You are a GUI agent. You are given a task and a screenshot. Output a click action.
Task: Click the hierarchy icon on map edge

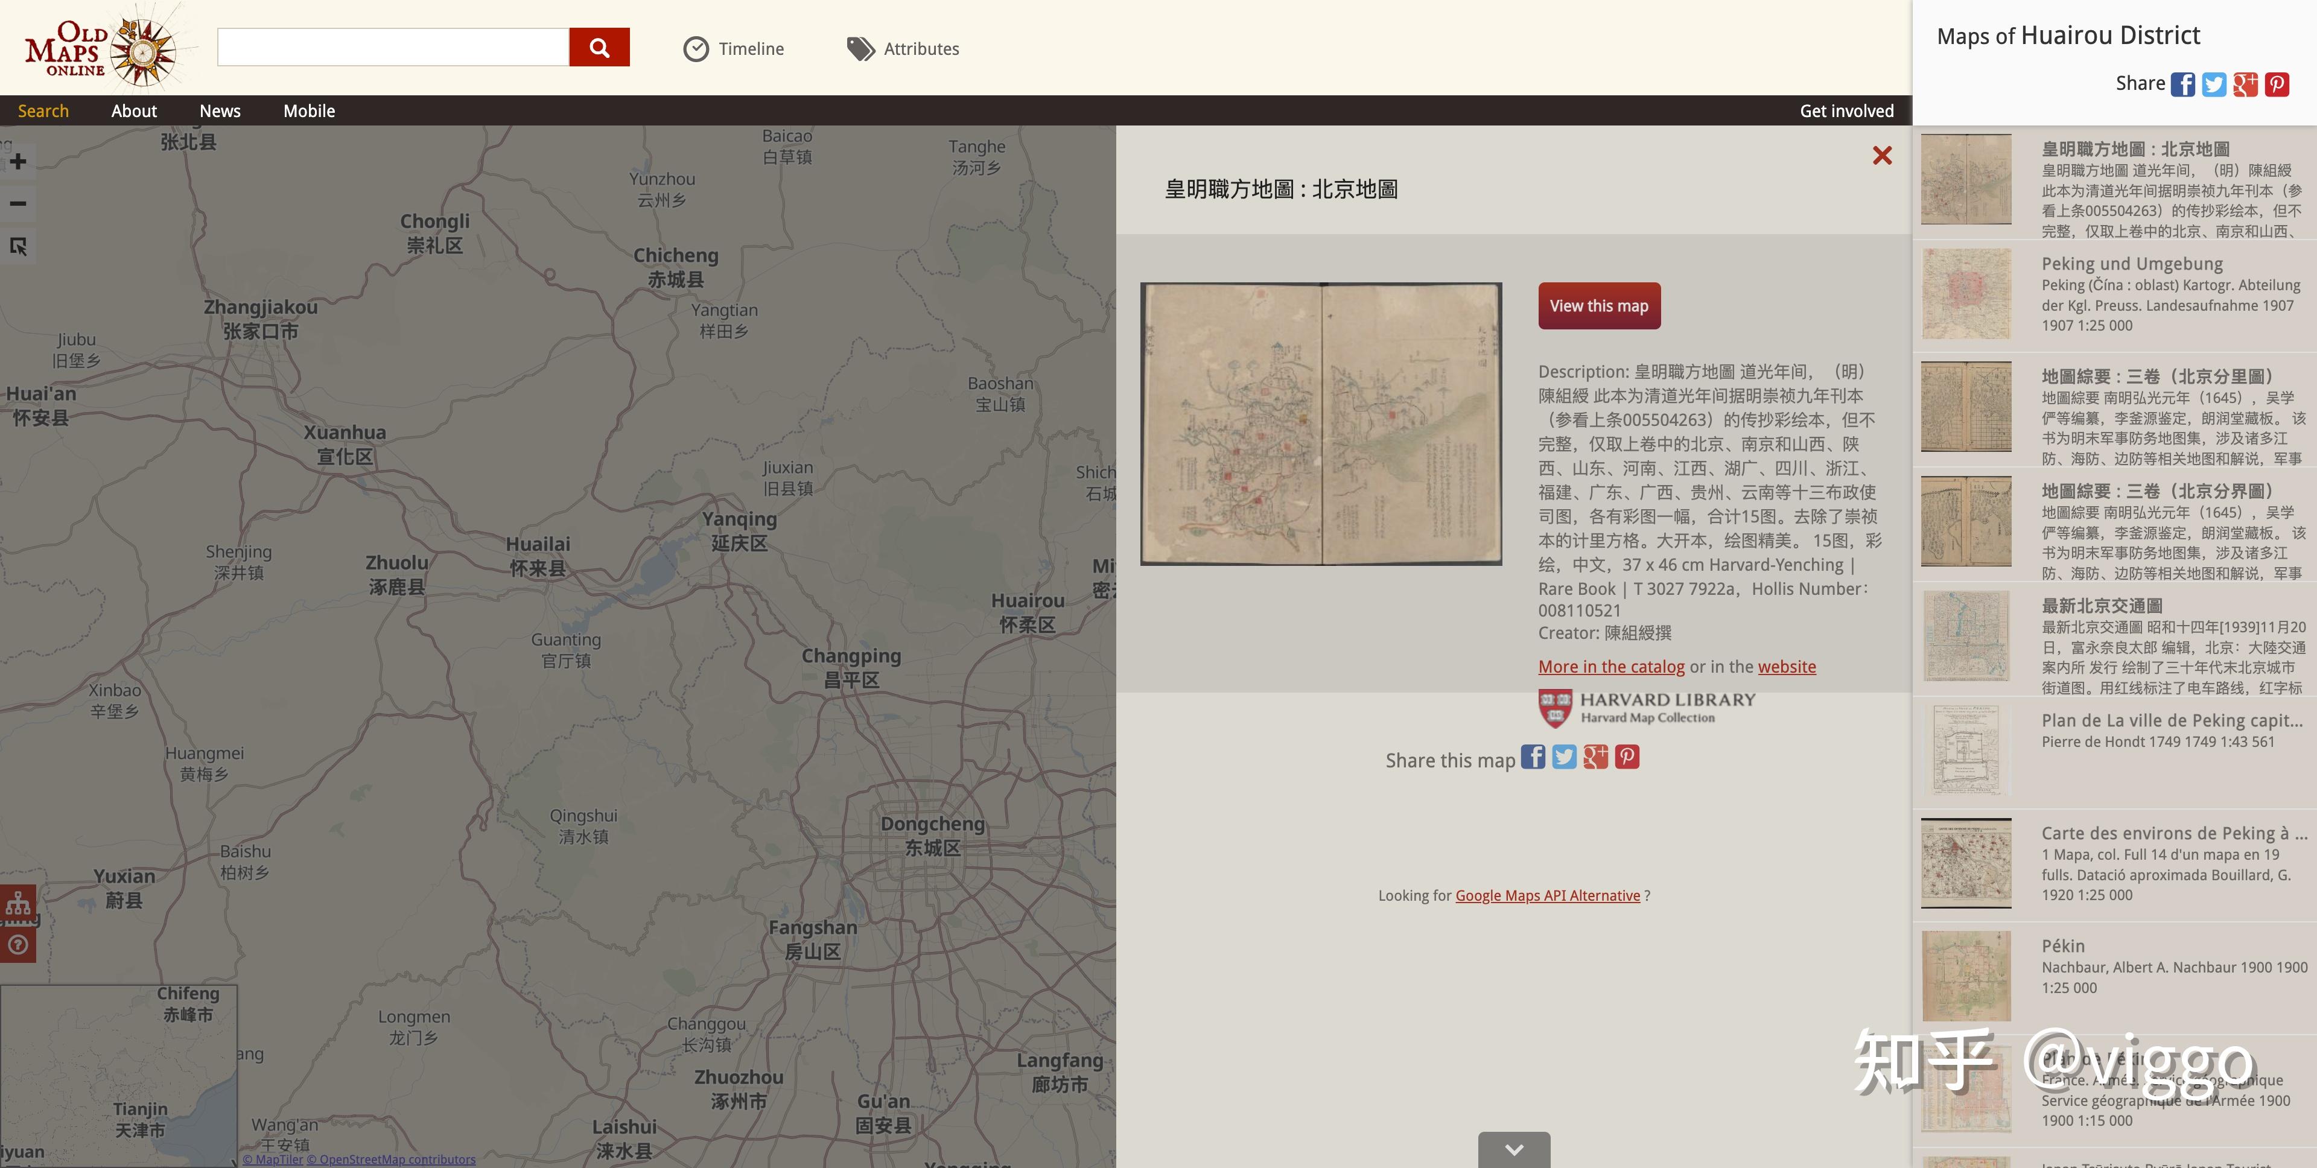click(x=18, y=904)
